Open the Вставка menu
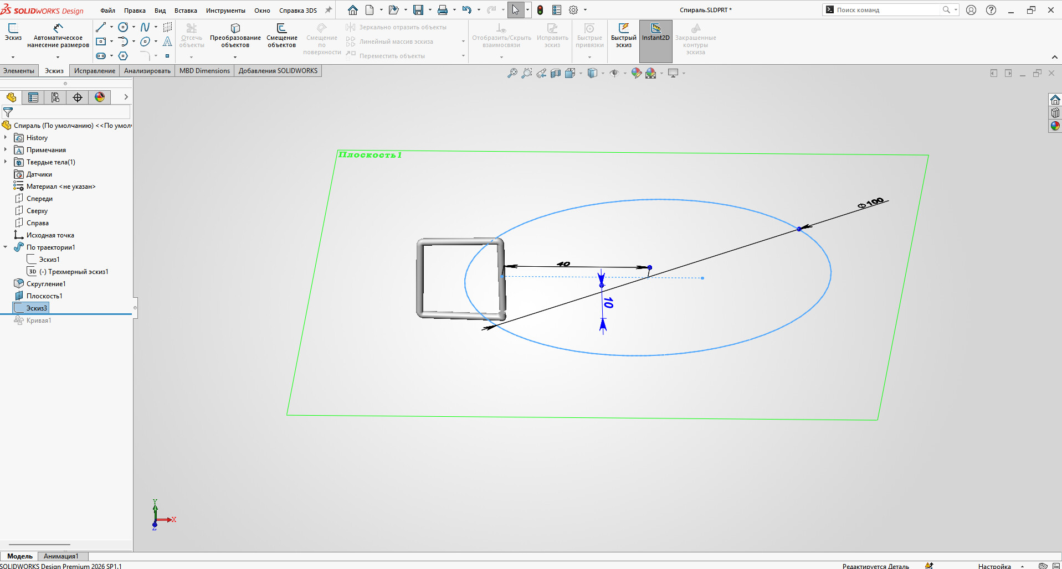 click(x=186, y=11)
